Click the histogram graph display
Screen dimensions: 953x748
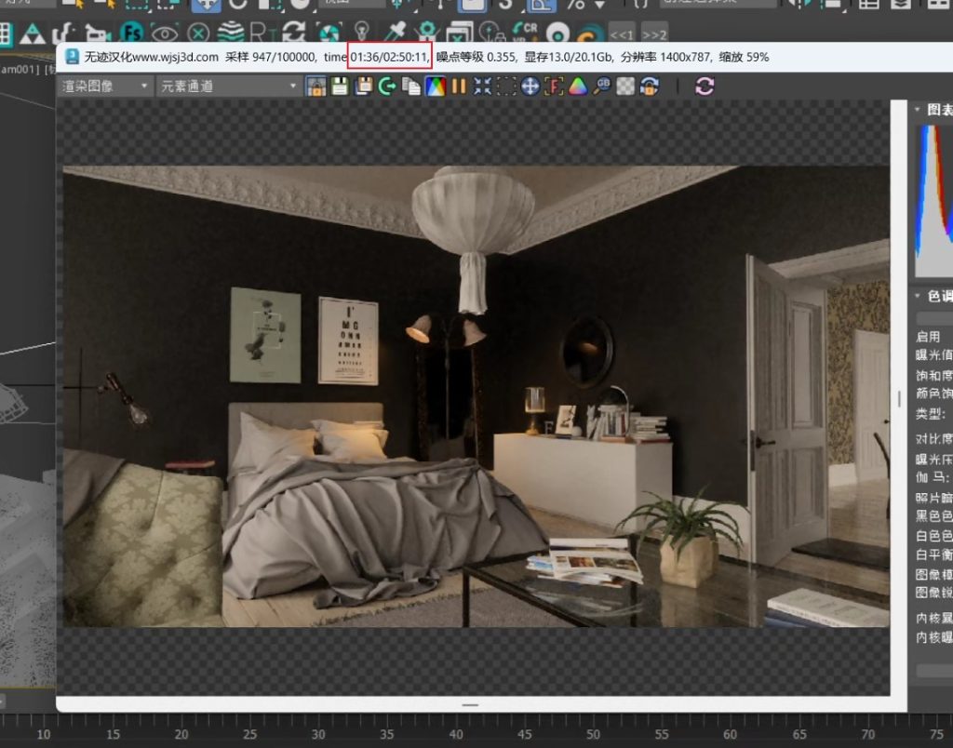(933, 200)
